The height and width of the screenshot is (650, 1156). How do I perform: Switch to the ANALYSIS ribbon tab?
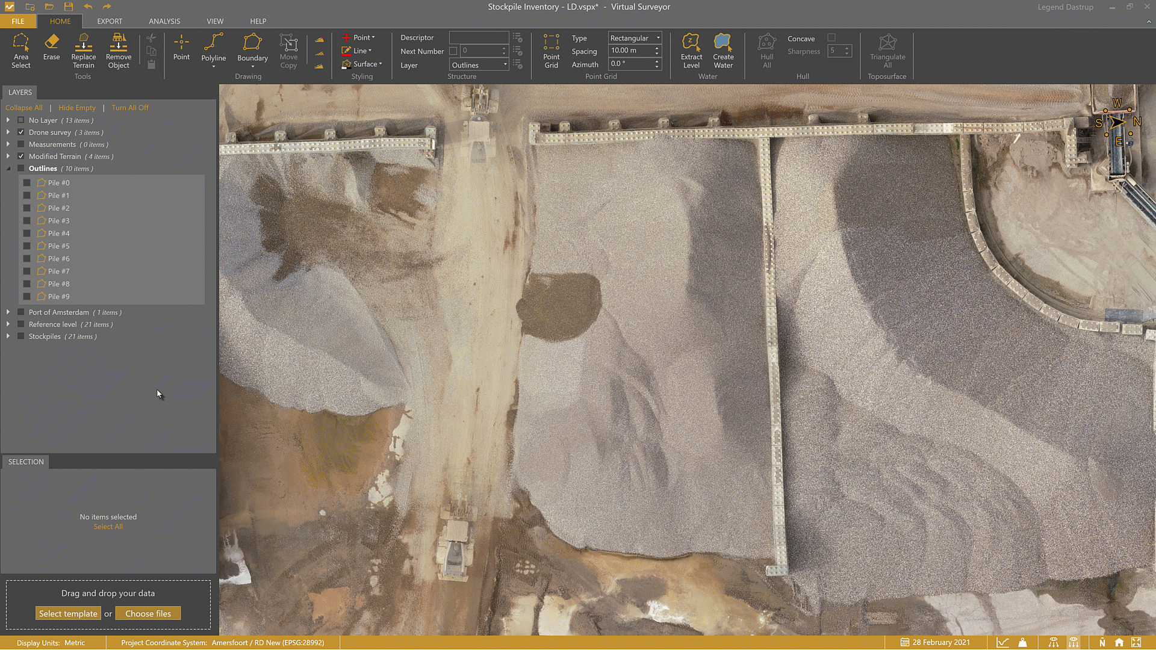pos(164,21)
